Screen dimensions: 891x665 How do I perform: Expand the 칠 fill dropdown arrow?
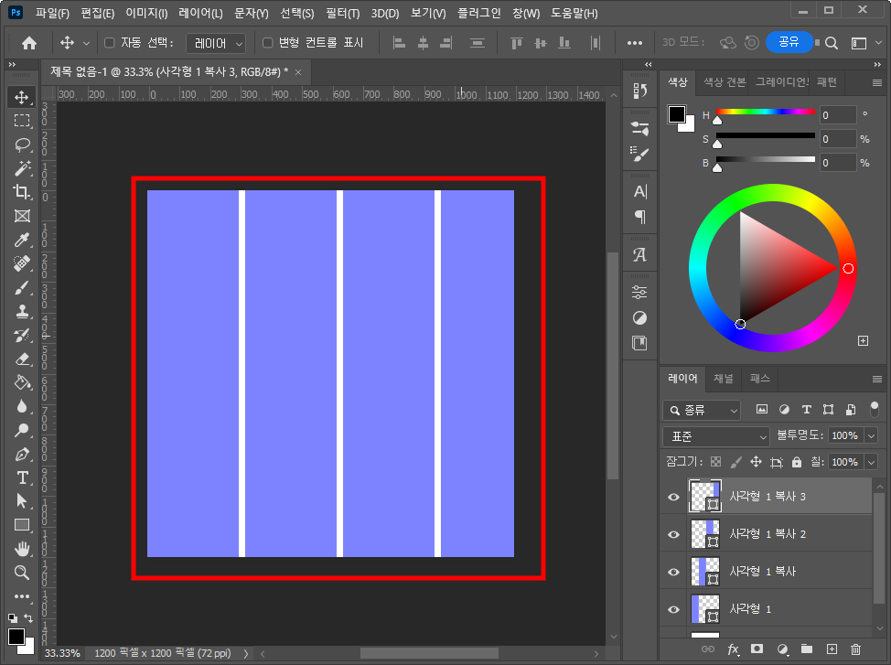(x=871, y=462)
